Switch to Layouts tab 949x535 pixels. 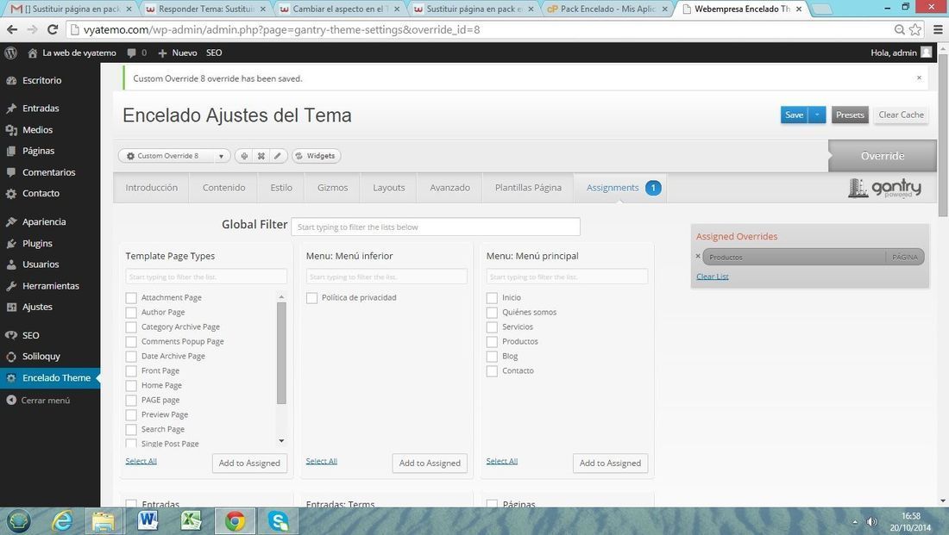[x=388, y=188]
